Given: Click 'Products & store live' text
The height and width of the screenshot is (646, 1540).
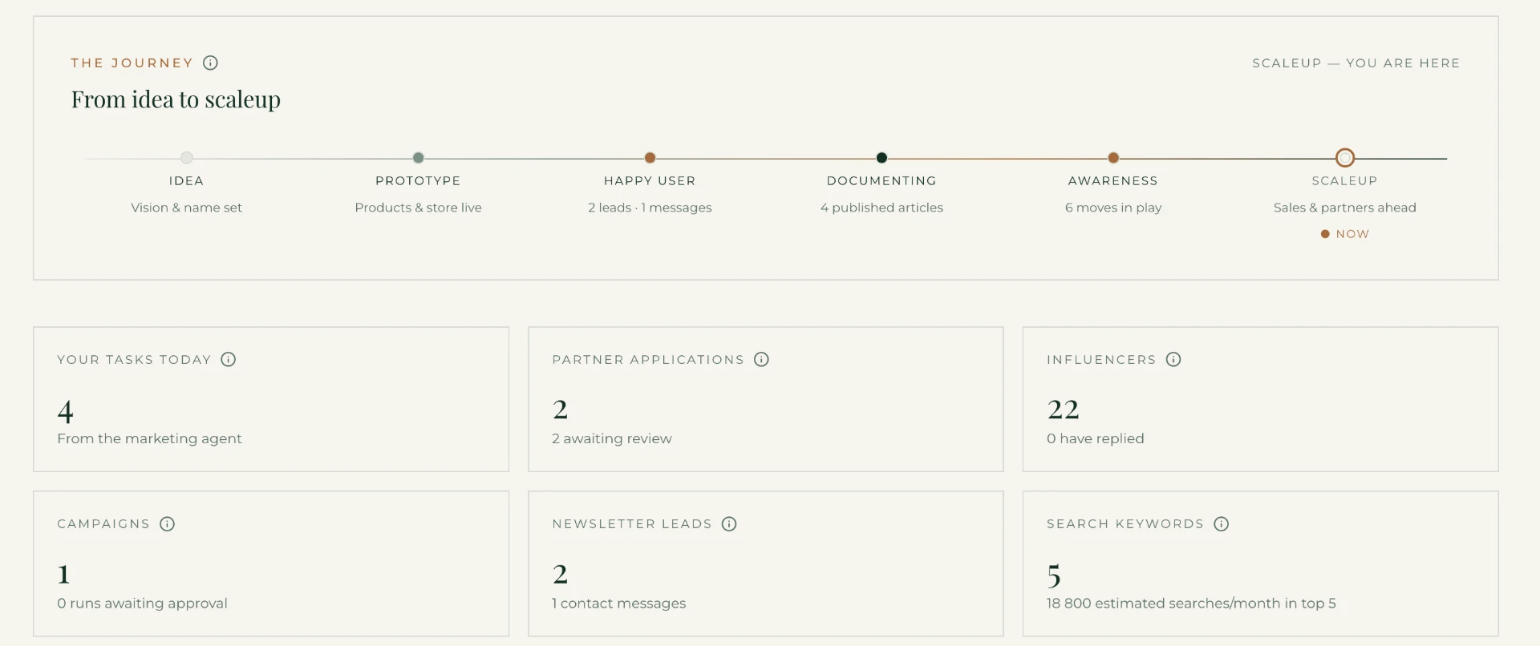Looking at the screenshot, I should point(418,208).
